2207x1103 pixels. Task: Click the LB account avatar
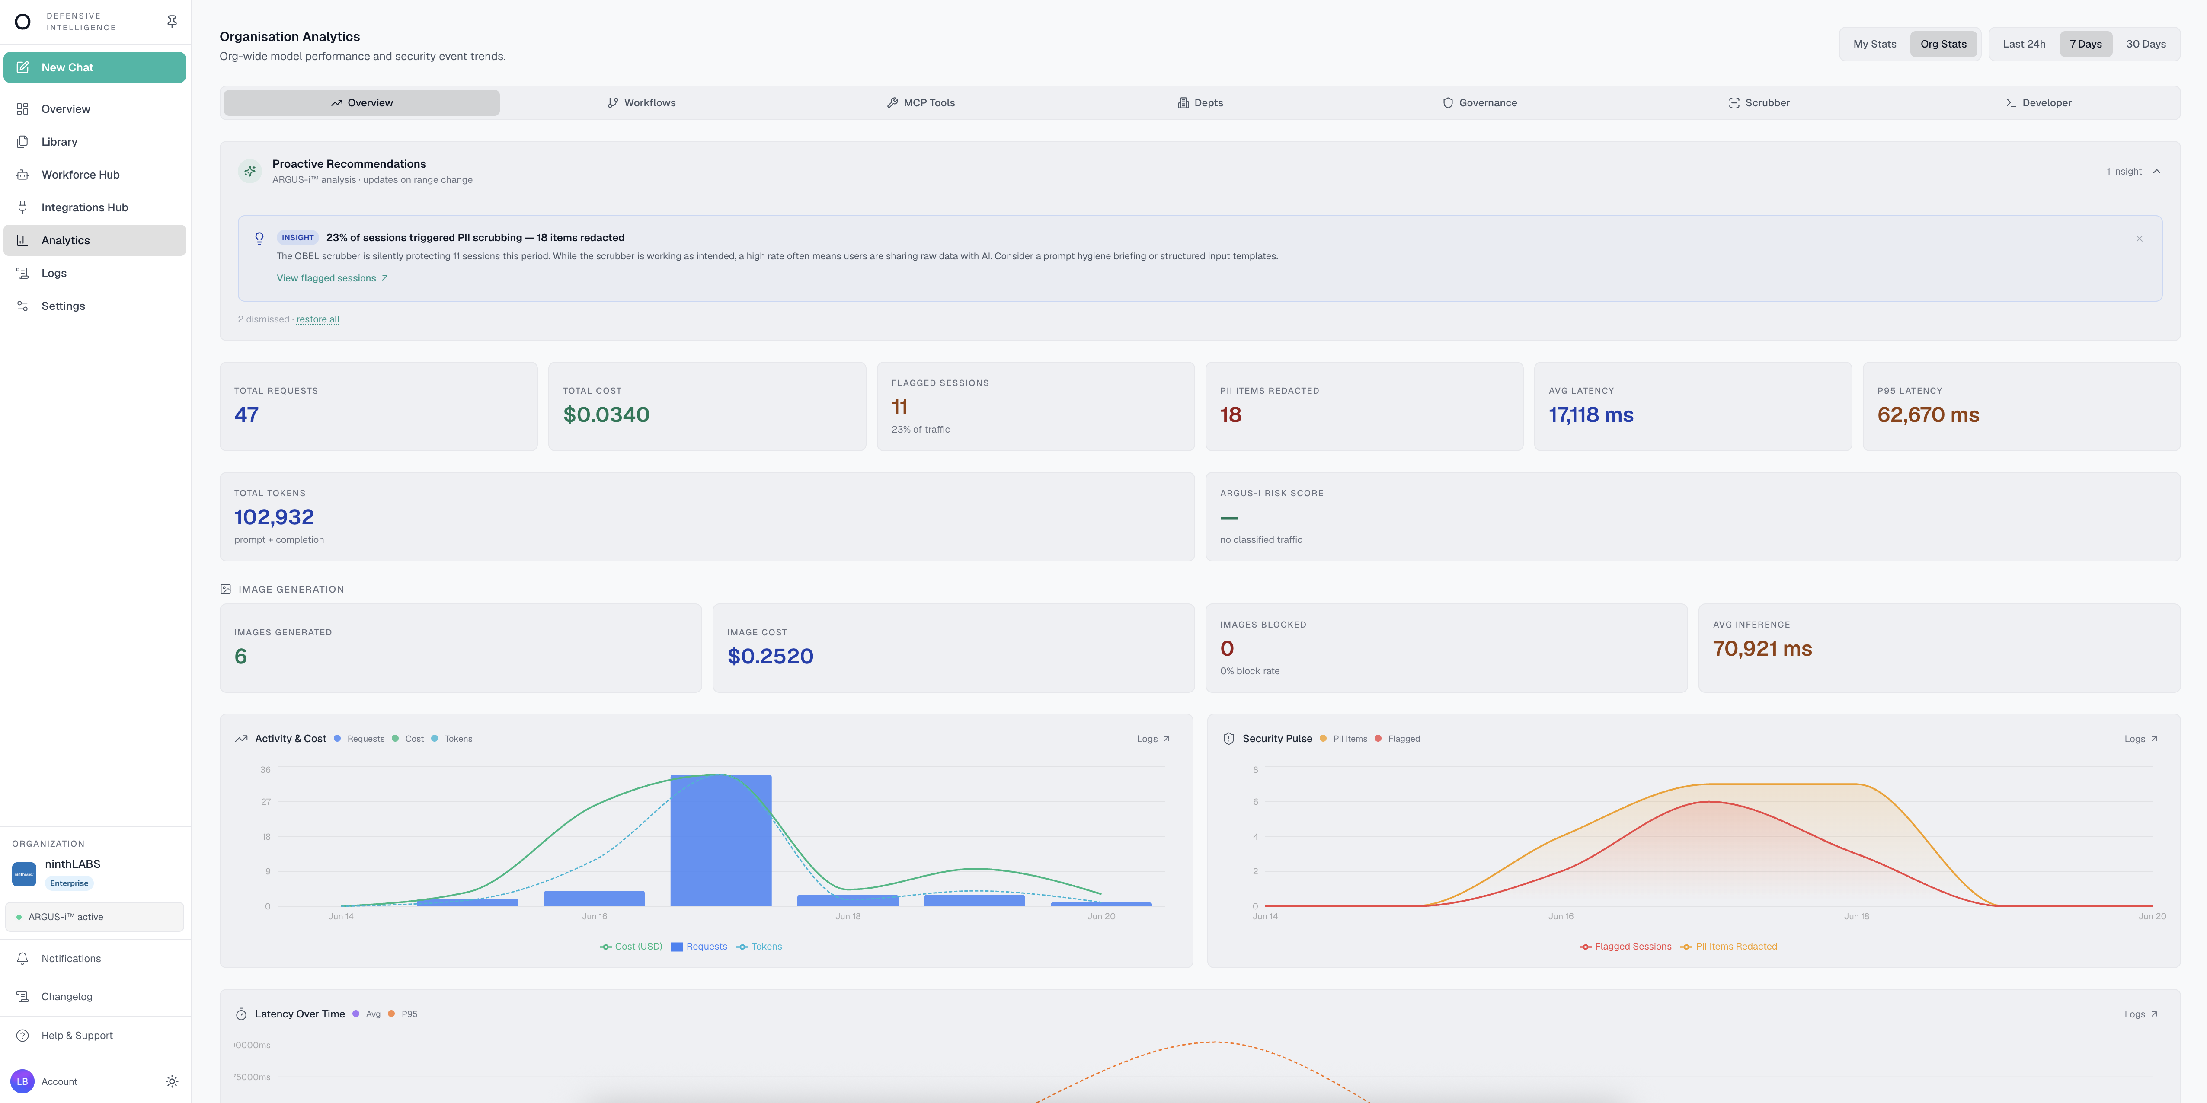point(22,1081)
